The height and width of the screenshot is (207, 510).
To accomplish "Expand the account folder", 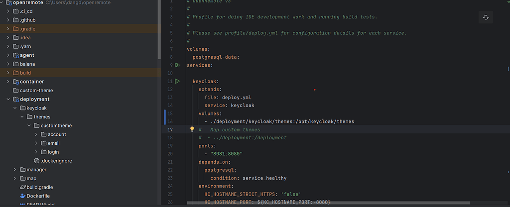I will (x=36, y=134).
